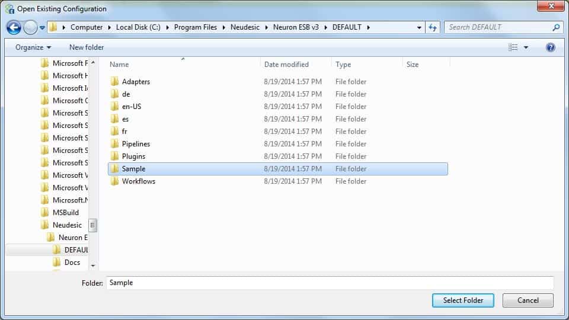Select the Workflows folder name
The height and width of the screenshot is (320, 569).
pos(138,181)
